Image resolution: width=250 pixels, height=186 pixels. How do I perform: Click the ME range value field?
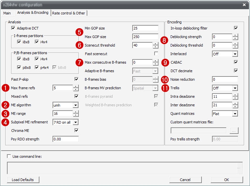pos(63,114)
